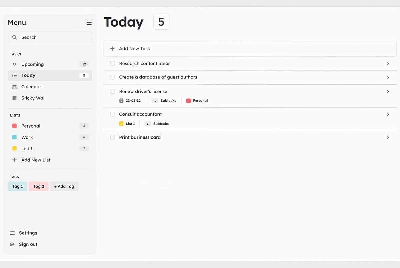
Task: Click the Add New List button
Action: [x=36, y=160]
